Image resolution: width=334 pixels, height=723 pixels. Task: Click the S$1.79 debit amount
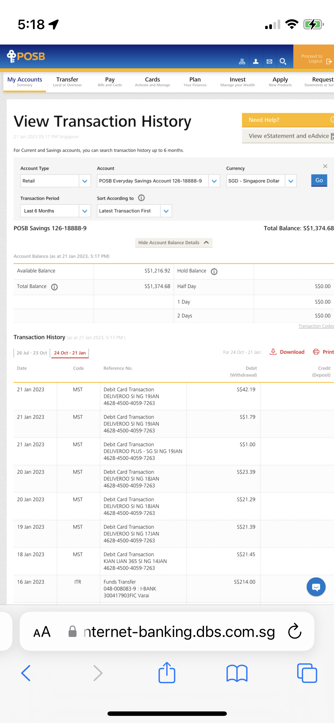[247, 417]
